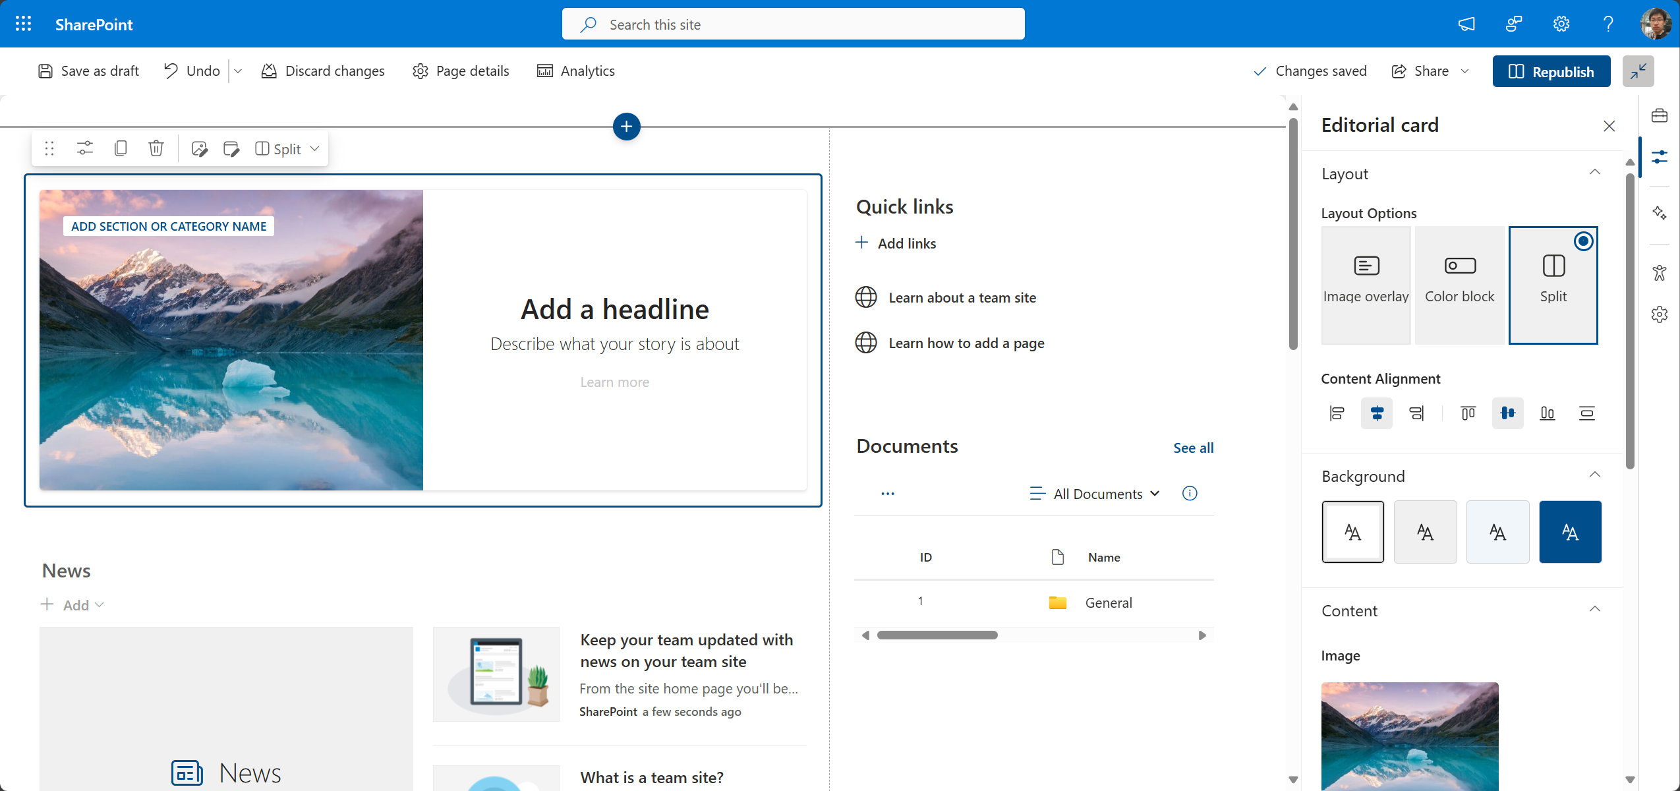
Task: Open the page settings gear in right sidebar
Action: tap(1660, 314)
